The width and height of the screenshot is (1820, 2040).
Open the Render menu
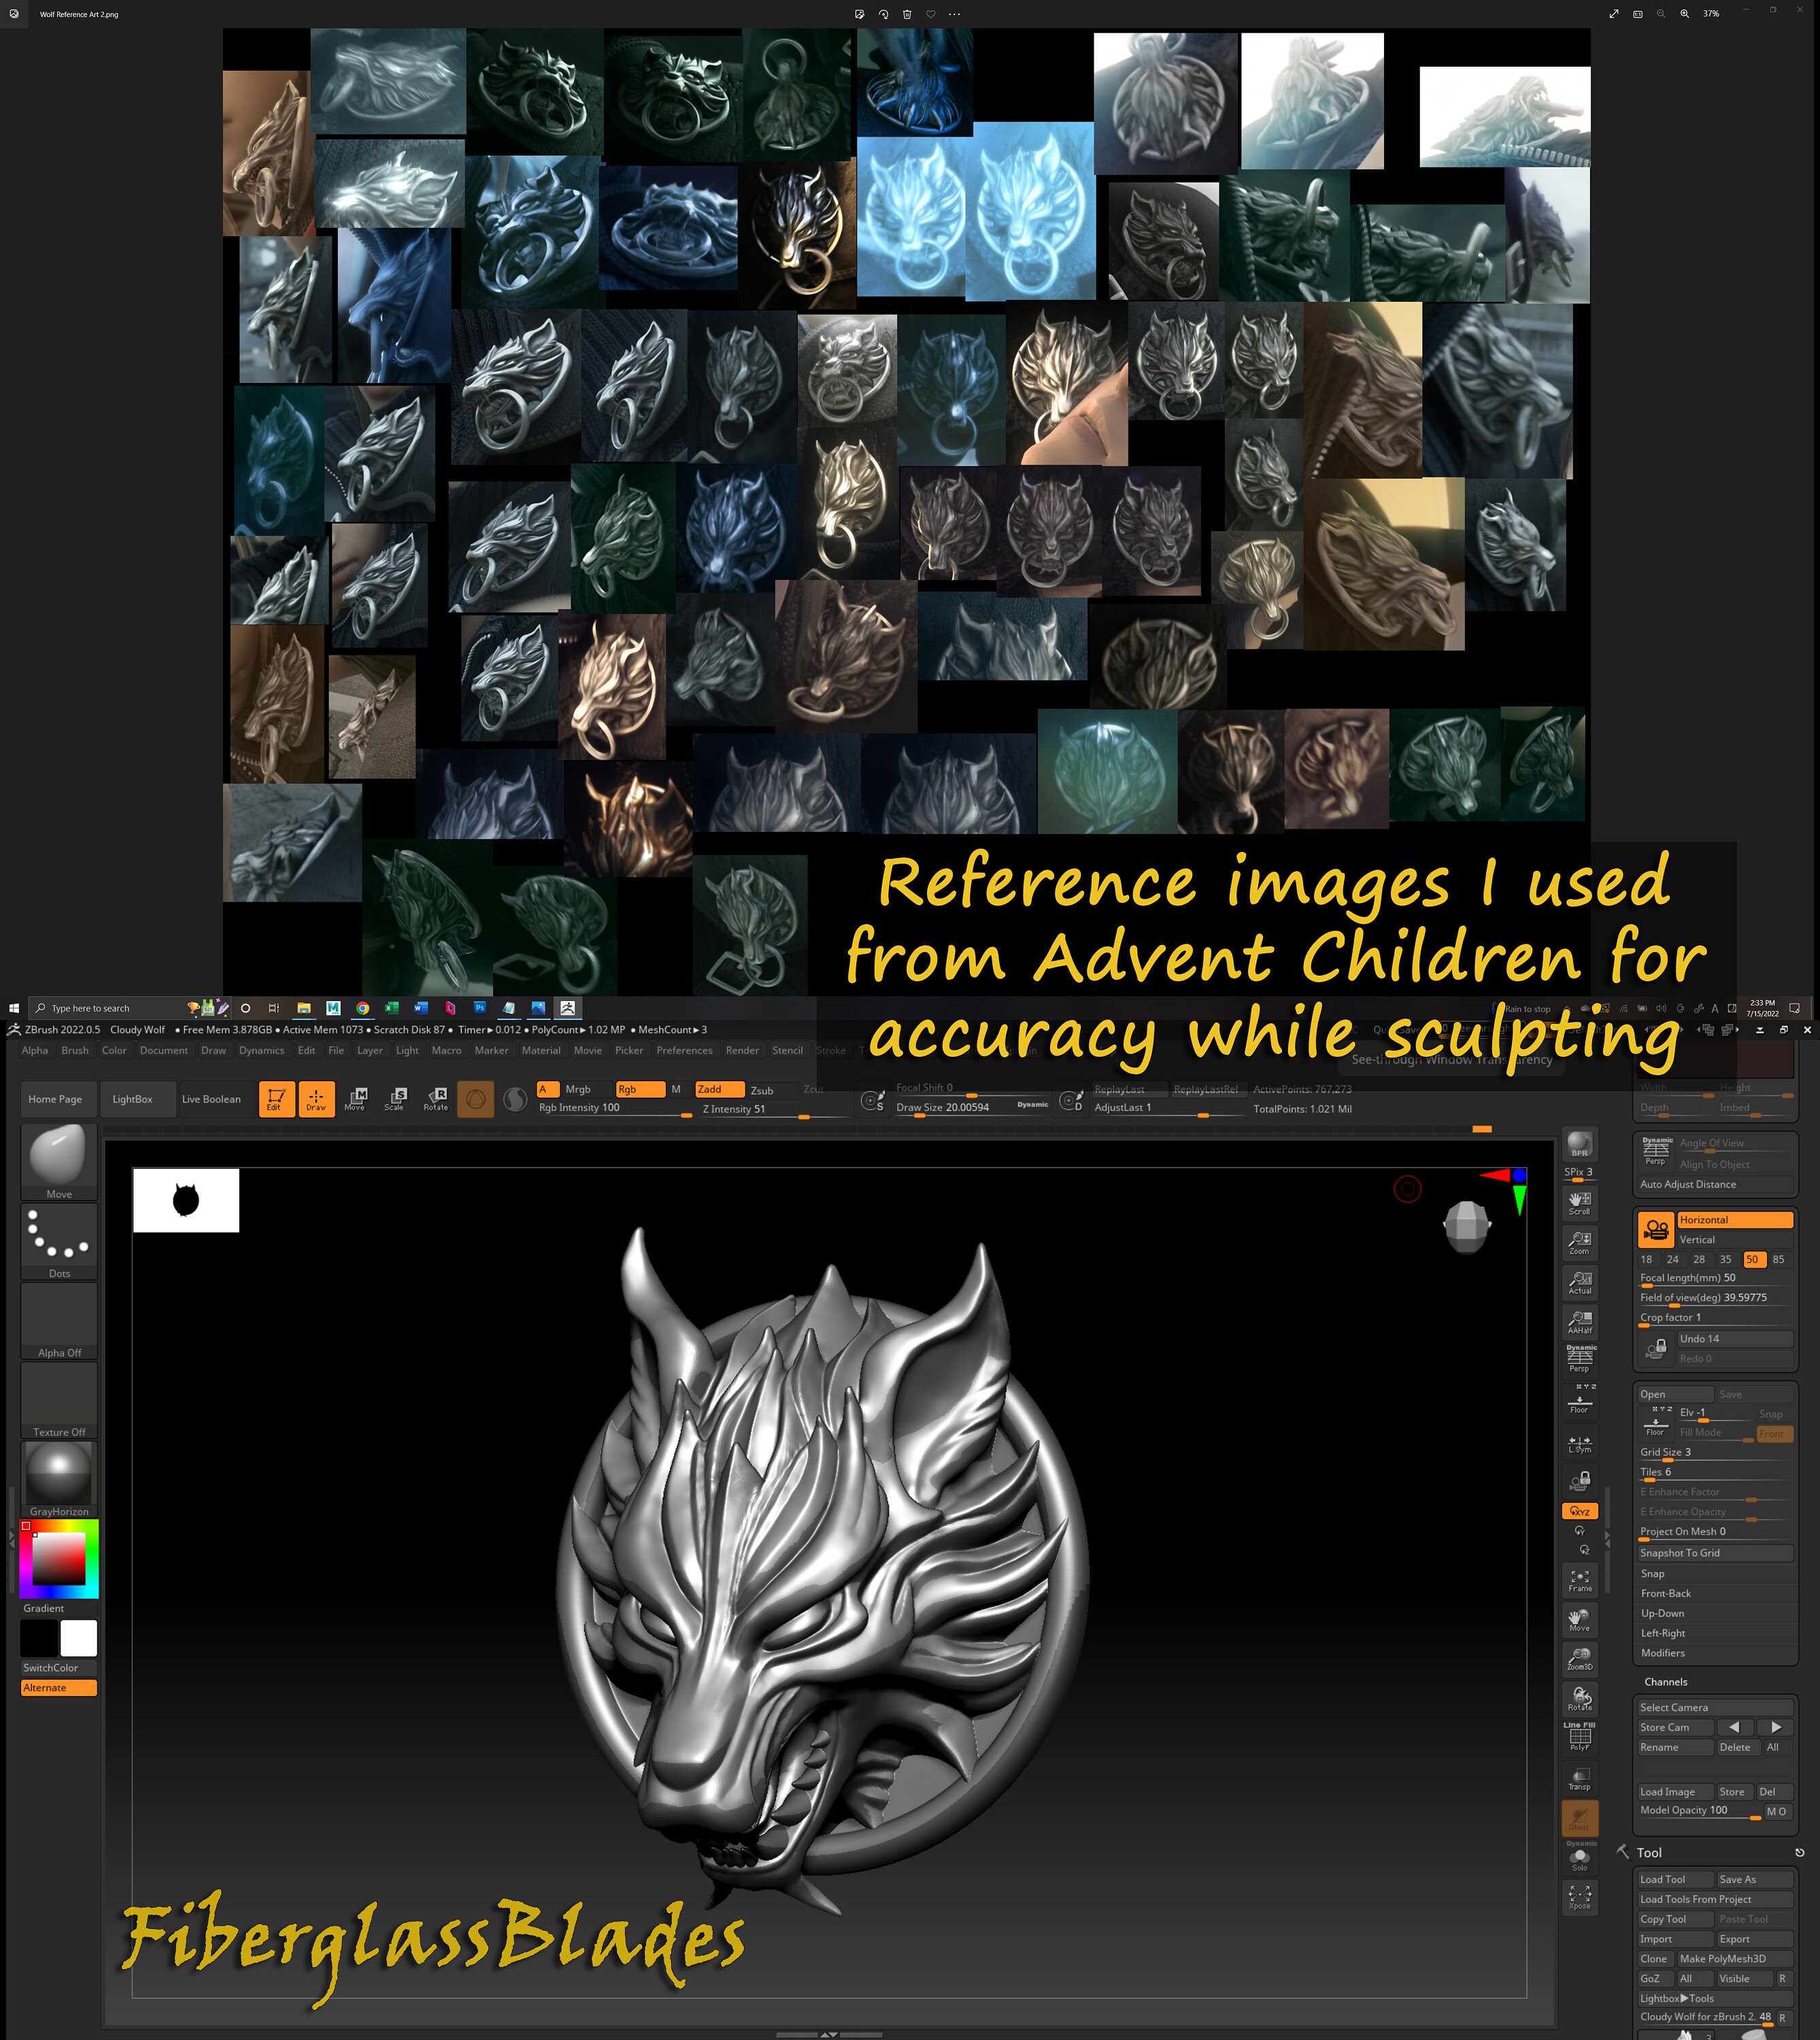click(x=742, y=1050)
